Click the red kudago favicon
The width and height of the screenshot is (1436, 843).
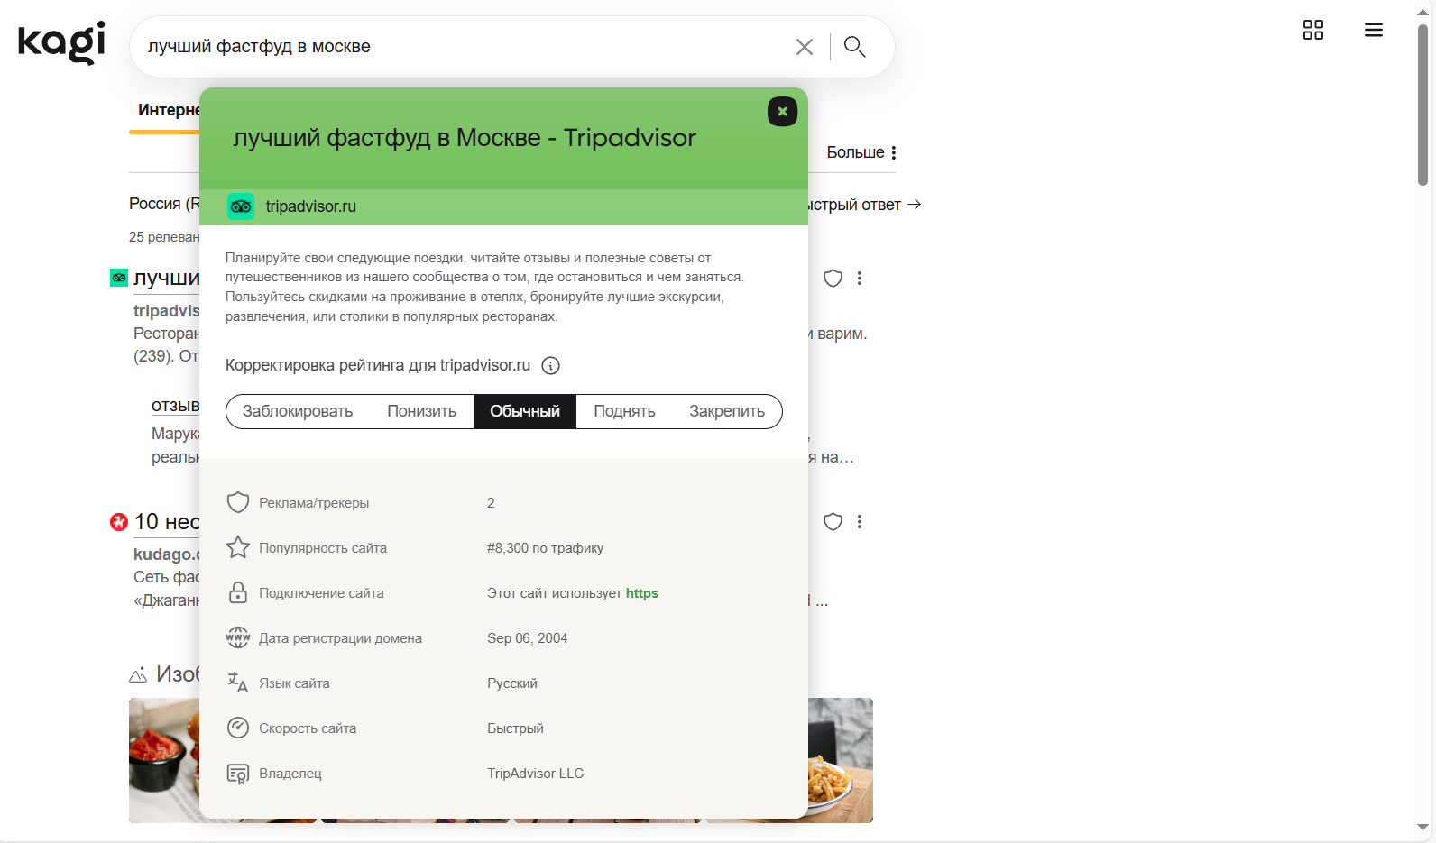119,522
